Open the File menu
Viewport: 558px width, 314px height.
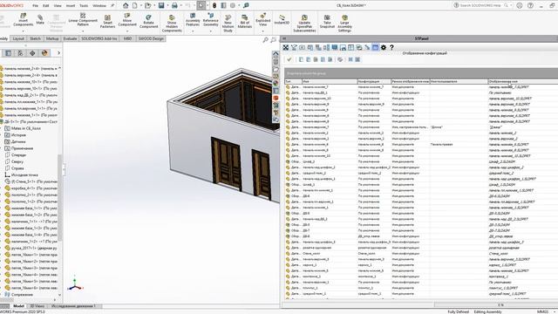click(35, 6)
